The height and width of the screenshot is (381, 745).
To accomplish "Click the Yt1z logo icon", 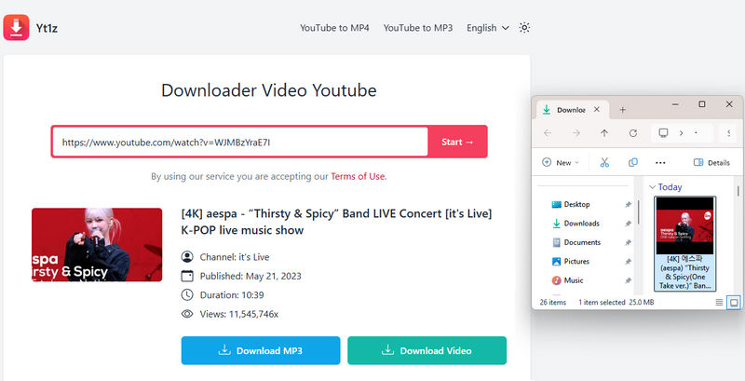I will 16,27.
